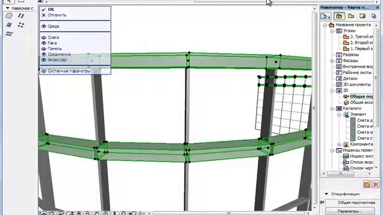Select the Frame tool in the toolbox
The width and height of the screenshot is (383, 215).
[x=21, y=16]
